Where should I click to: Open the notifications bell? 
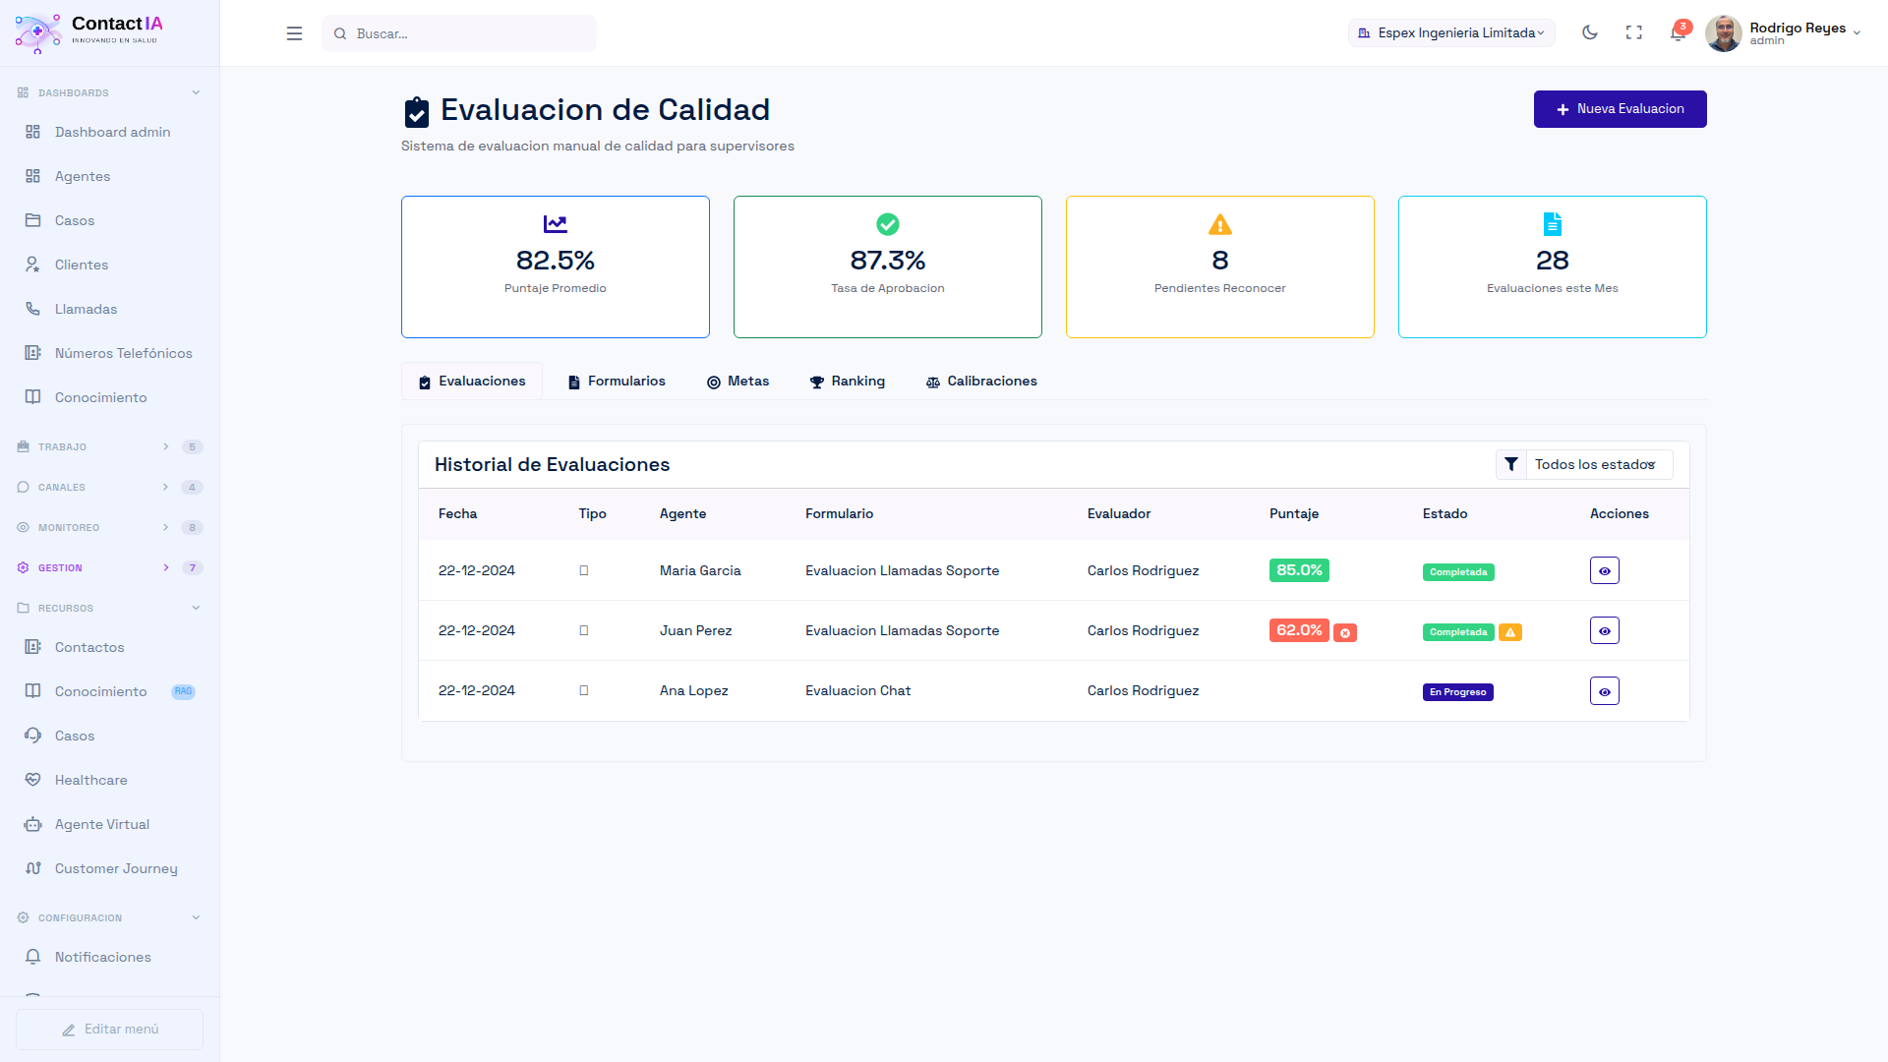[1678, 33]
